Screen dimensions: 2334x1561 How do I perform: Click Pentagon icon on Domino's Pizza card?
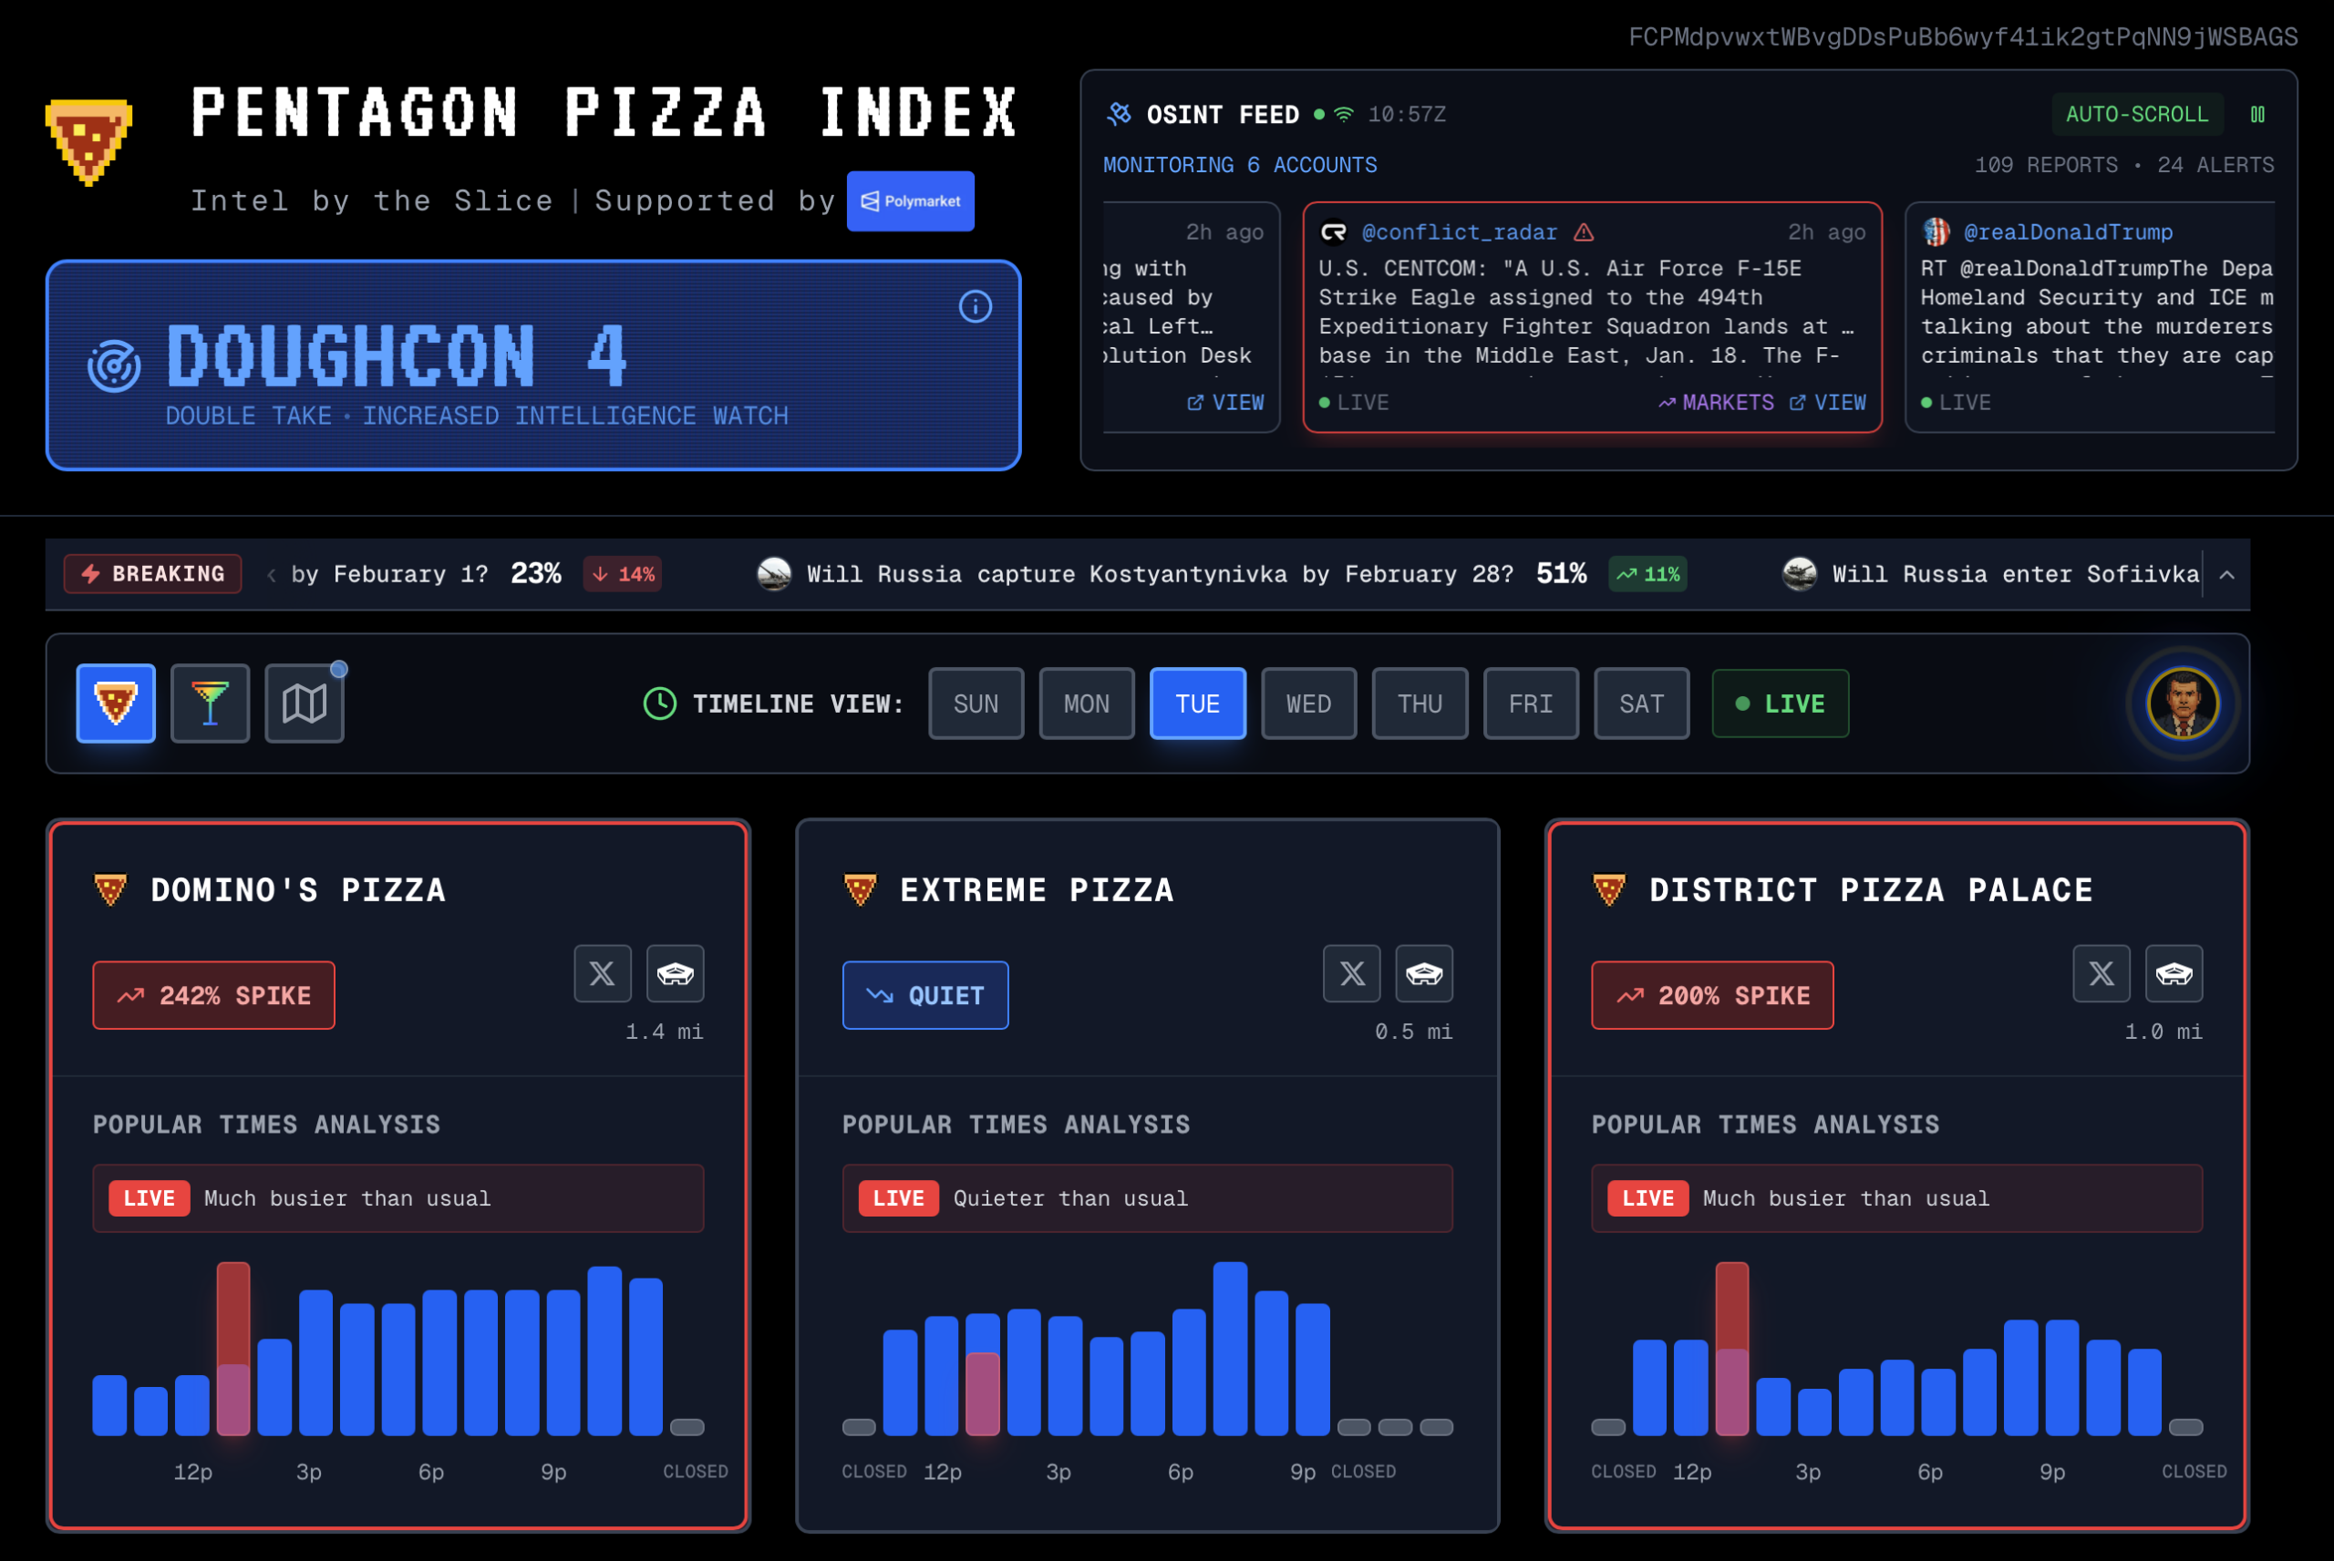click(675, 972)
